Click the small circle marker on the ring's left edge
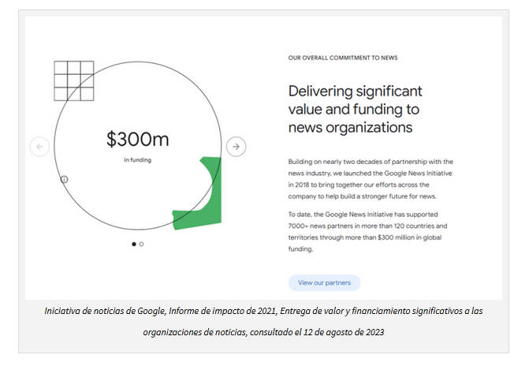529x366 pixels. click(x=64, y=179)
